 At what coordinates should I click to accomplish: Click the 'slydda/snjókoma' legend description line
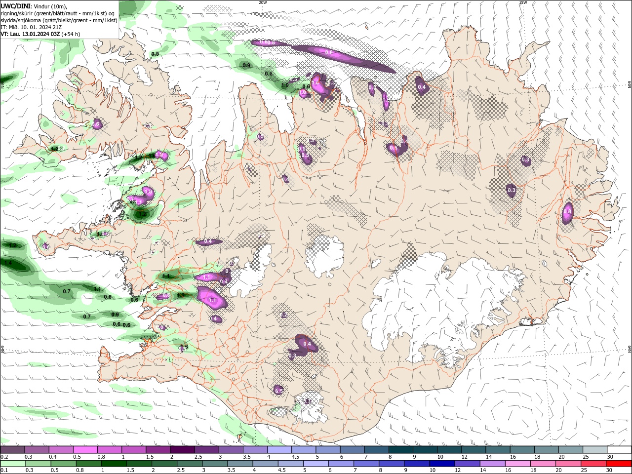59,20
